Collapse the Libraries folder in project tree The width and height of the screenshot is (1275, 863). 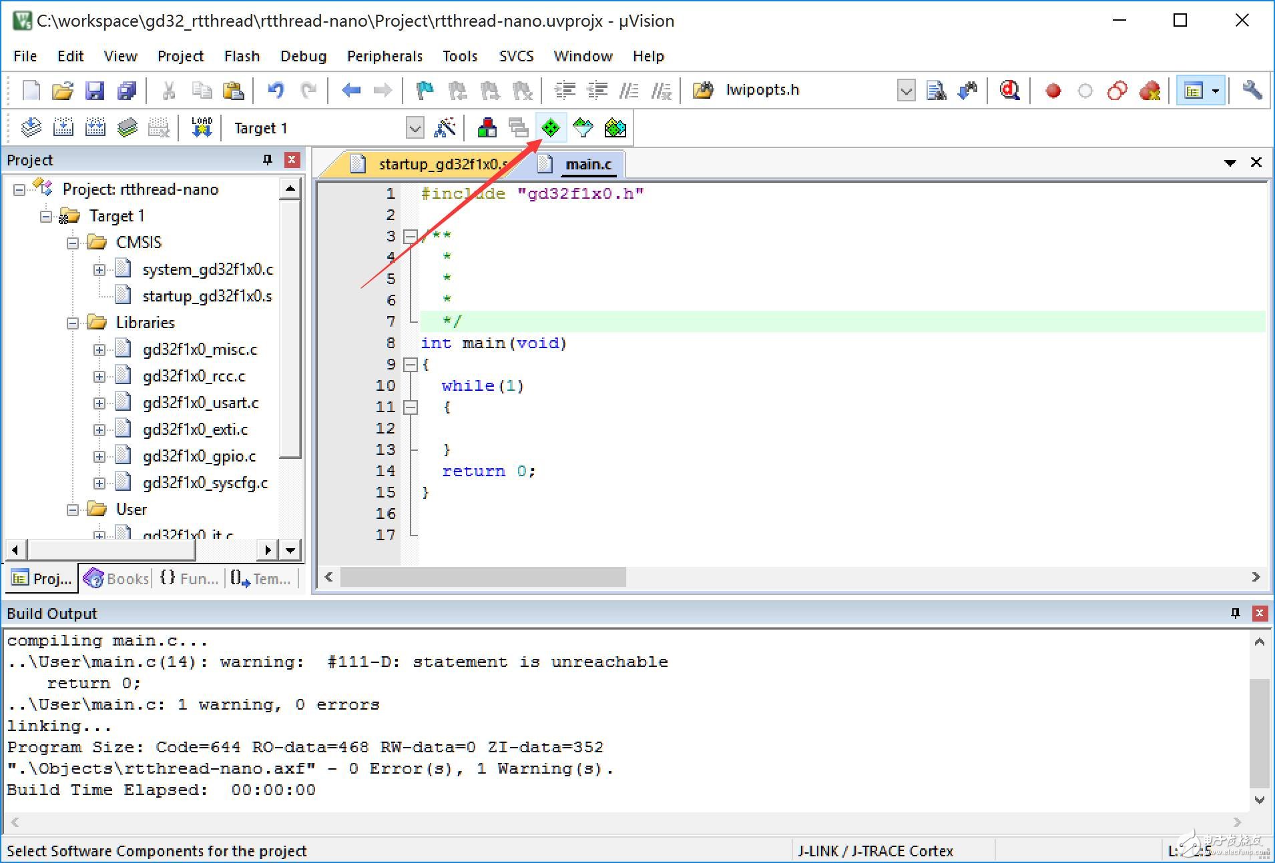click(x=73, y=323)
